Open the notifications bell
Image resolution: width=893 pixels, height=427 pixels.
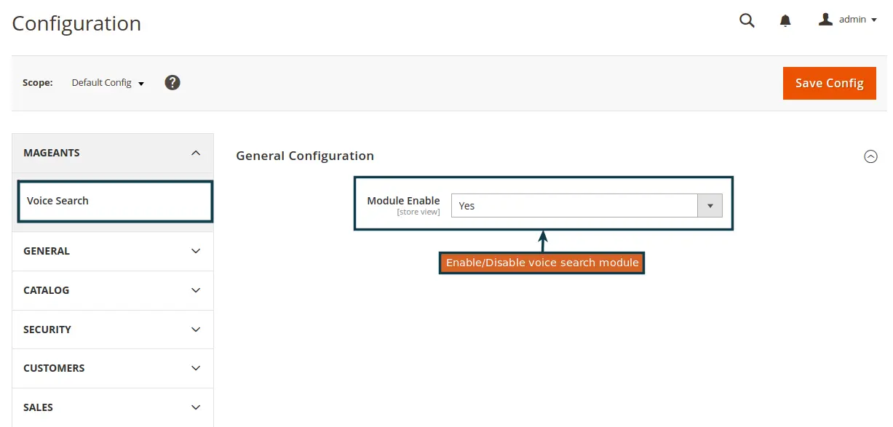pyautogui.click(x=785, y=21)
